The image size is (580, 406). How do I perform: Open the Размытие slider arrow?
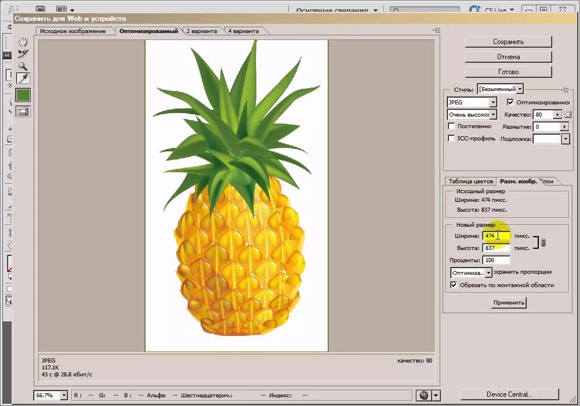click(x=564, y=127)
